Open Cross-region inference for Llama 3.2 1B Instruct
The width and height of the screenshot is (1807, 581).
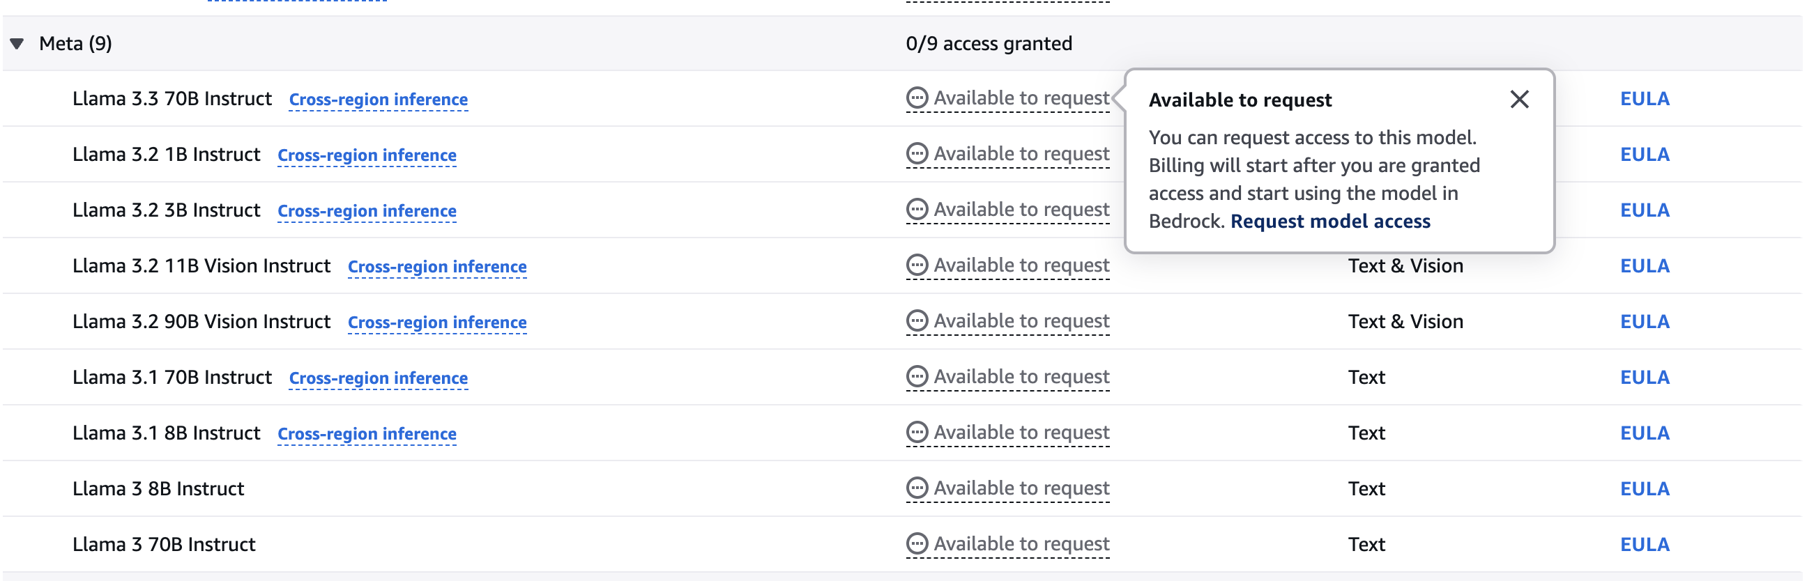(367, 155)
